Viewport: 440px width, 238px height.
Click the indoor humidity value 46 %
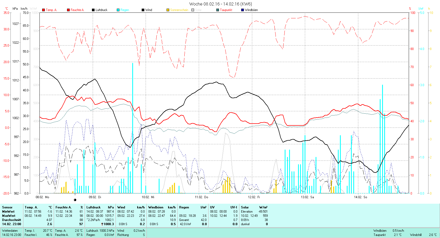[x=49, y=235]
